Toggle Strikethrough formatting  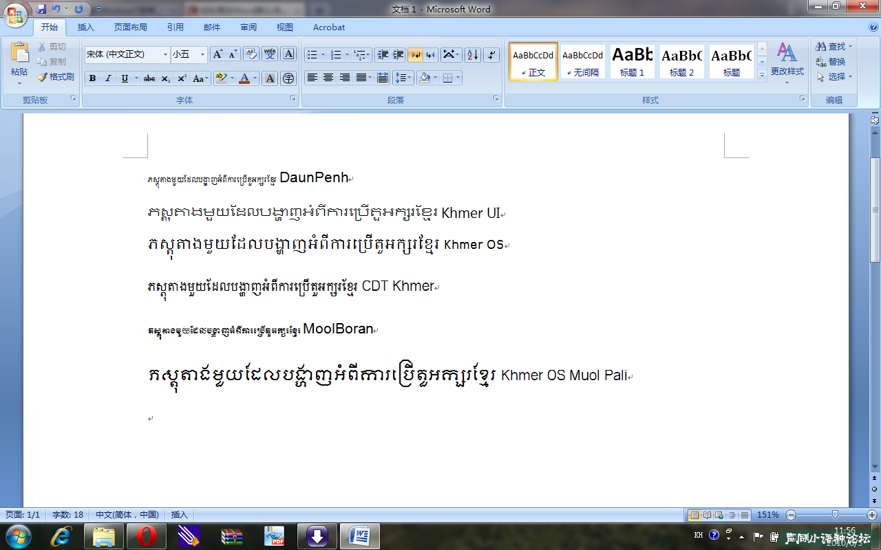149,78
